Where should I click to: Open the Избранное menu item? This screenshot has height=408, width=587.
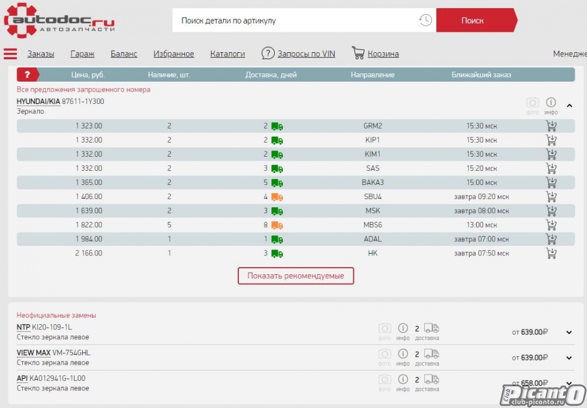pyautogui.click(x=174, y=54)
